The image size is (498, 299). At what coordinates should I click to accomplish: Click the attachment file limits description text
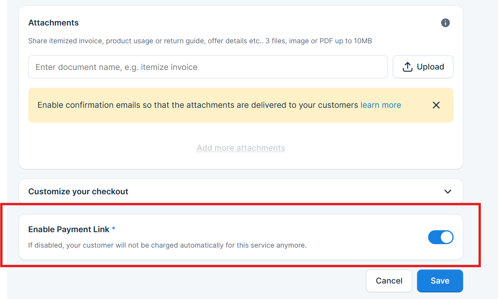[x=200, y=41]
